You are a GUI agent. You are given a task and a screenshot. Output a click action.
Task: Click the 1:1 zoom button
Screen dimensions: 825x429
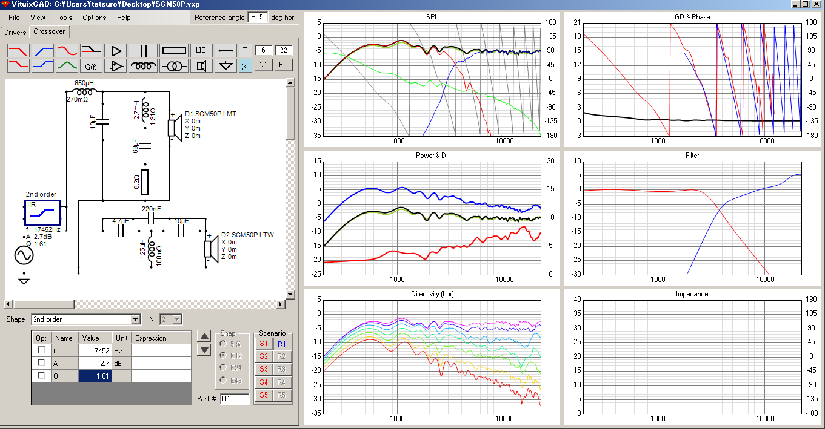pos(262,65)
